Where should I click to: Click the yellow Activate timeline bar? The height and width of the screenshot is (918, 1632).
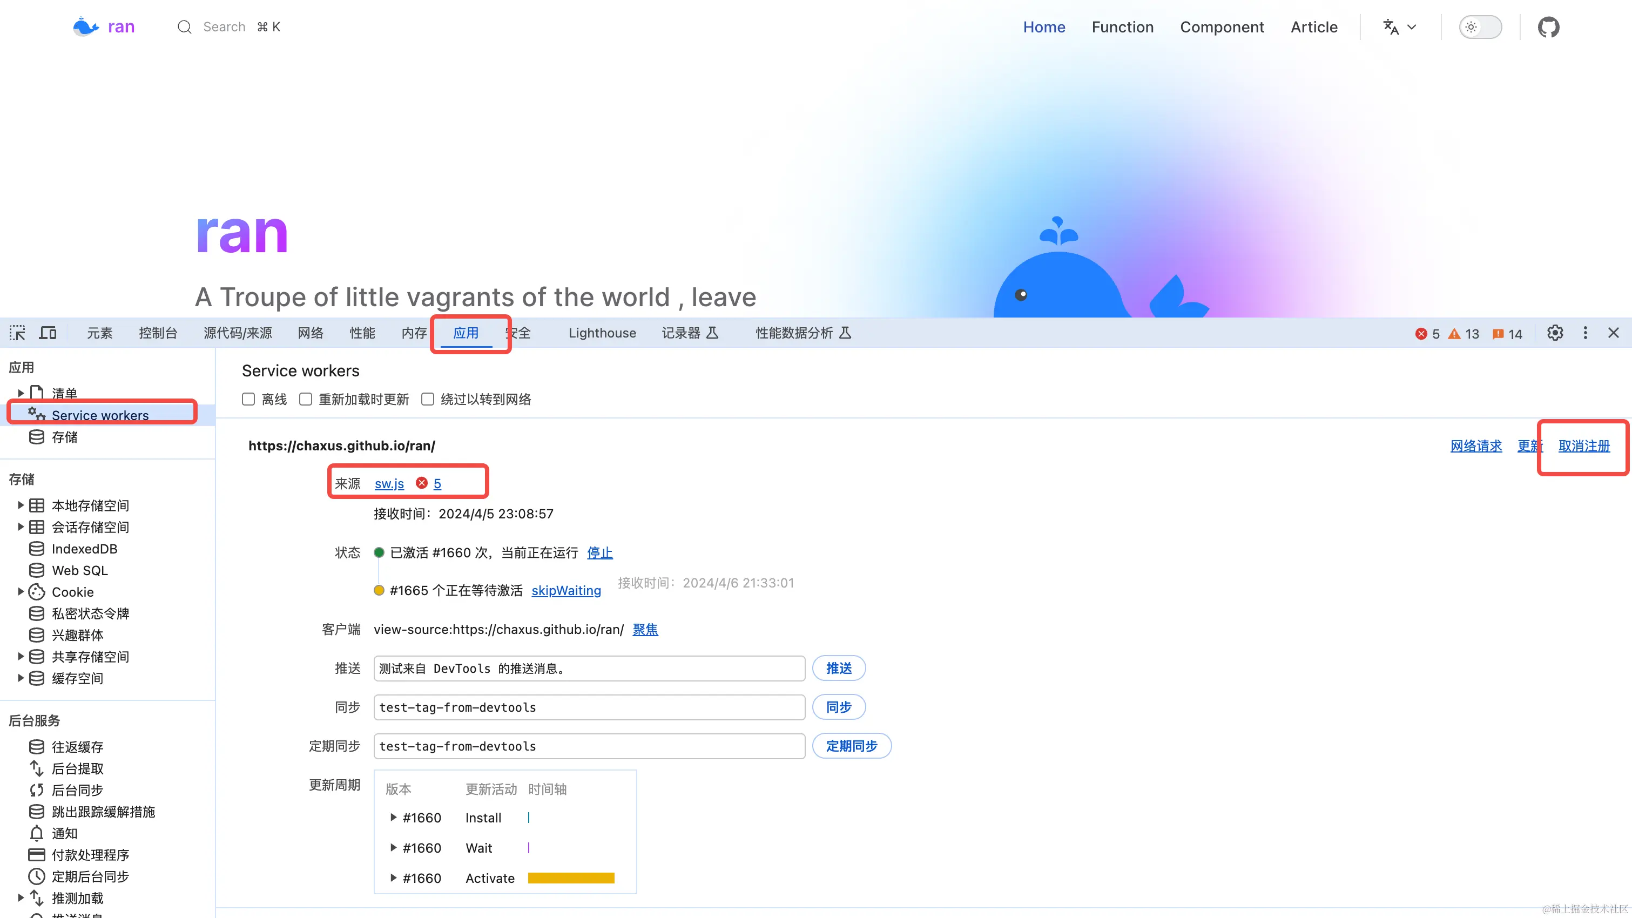(x=571, y=878)
